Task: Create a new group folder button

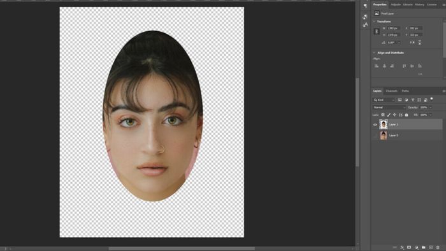Action: (424, 248)
